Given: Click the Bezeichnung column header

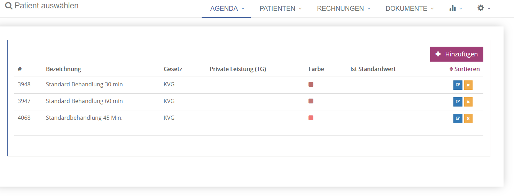Looking at the screenshot, I should pos(63,69).
